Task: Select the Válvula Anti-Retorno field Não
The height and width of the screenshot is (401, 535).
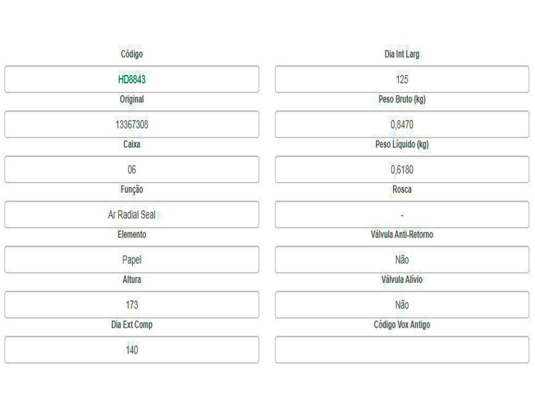Action: tap(402, 260)
